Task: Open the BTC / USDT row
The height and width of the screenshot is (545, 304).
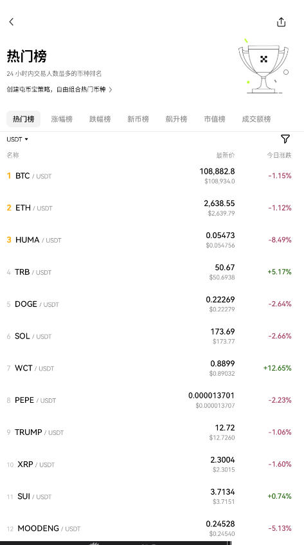Action: 152,176
